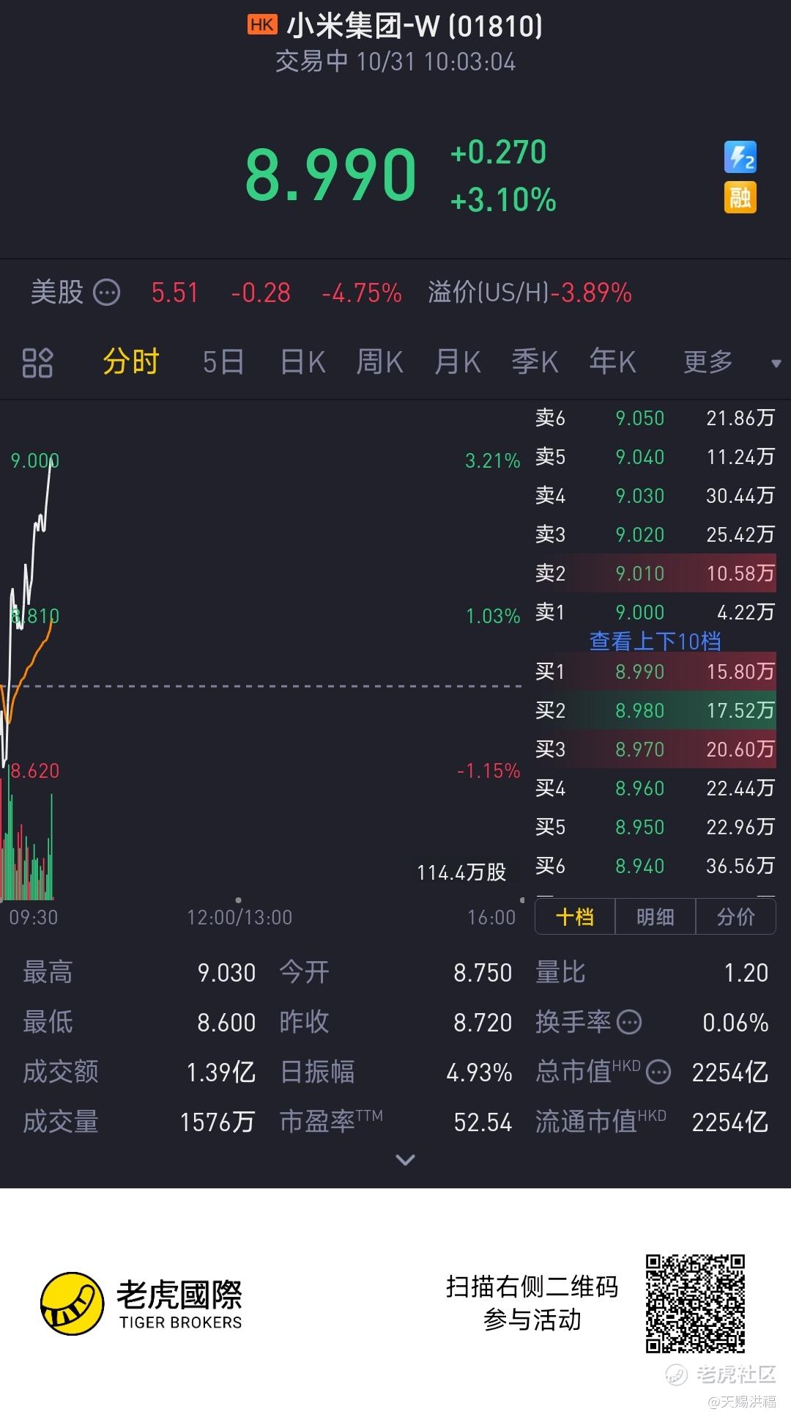
Task: Tap the 卖3 ask row at 9.020
Action: (x=655, y=534)
